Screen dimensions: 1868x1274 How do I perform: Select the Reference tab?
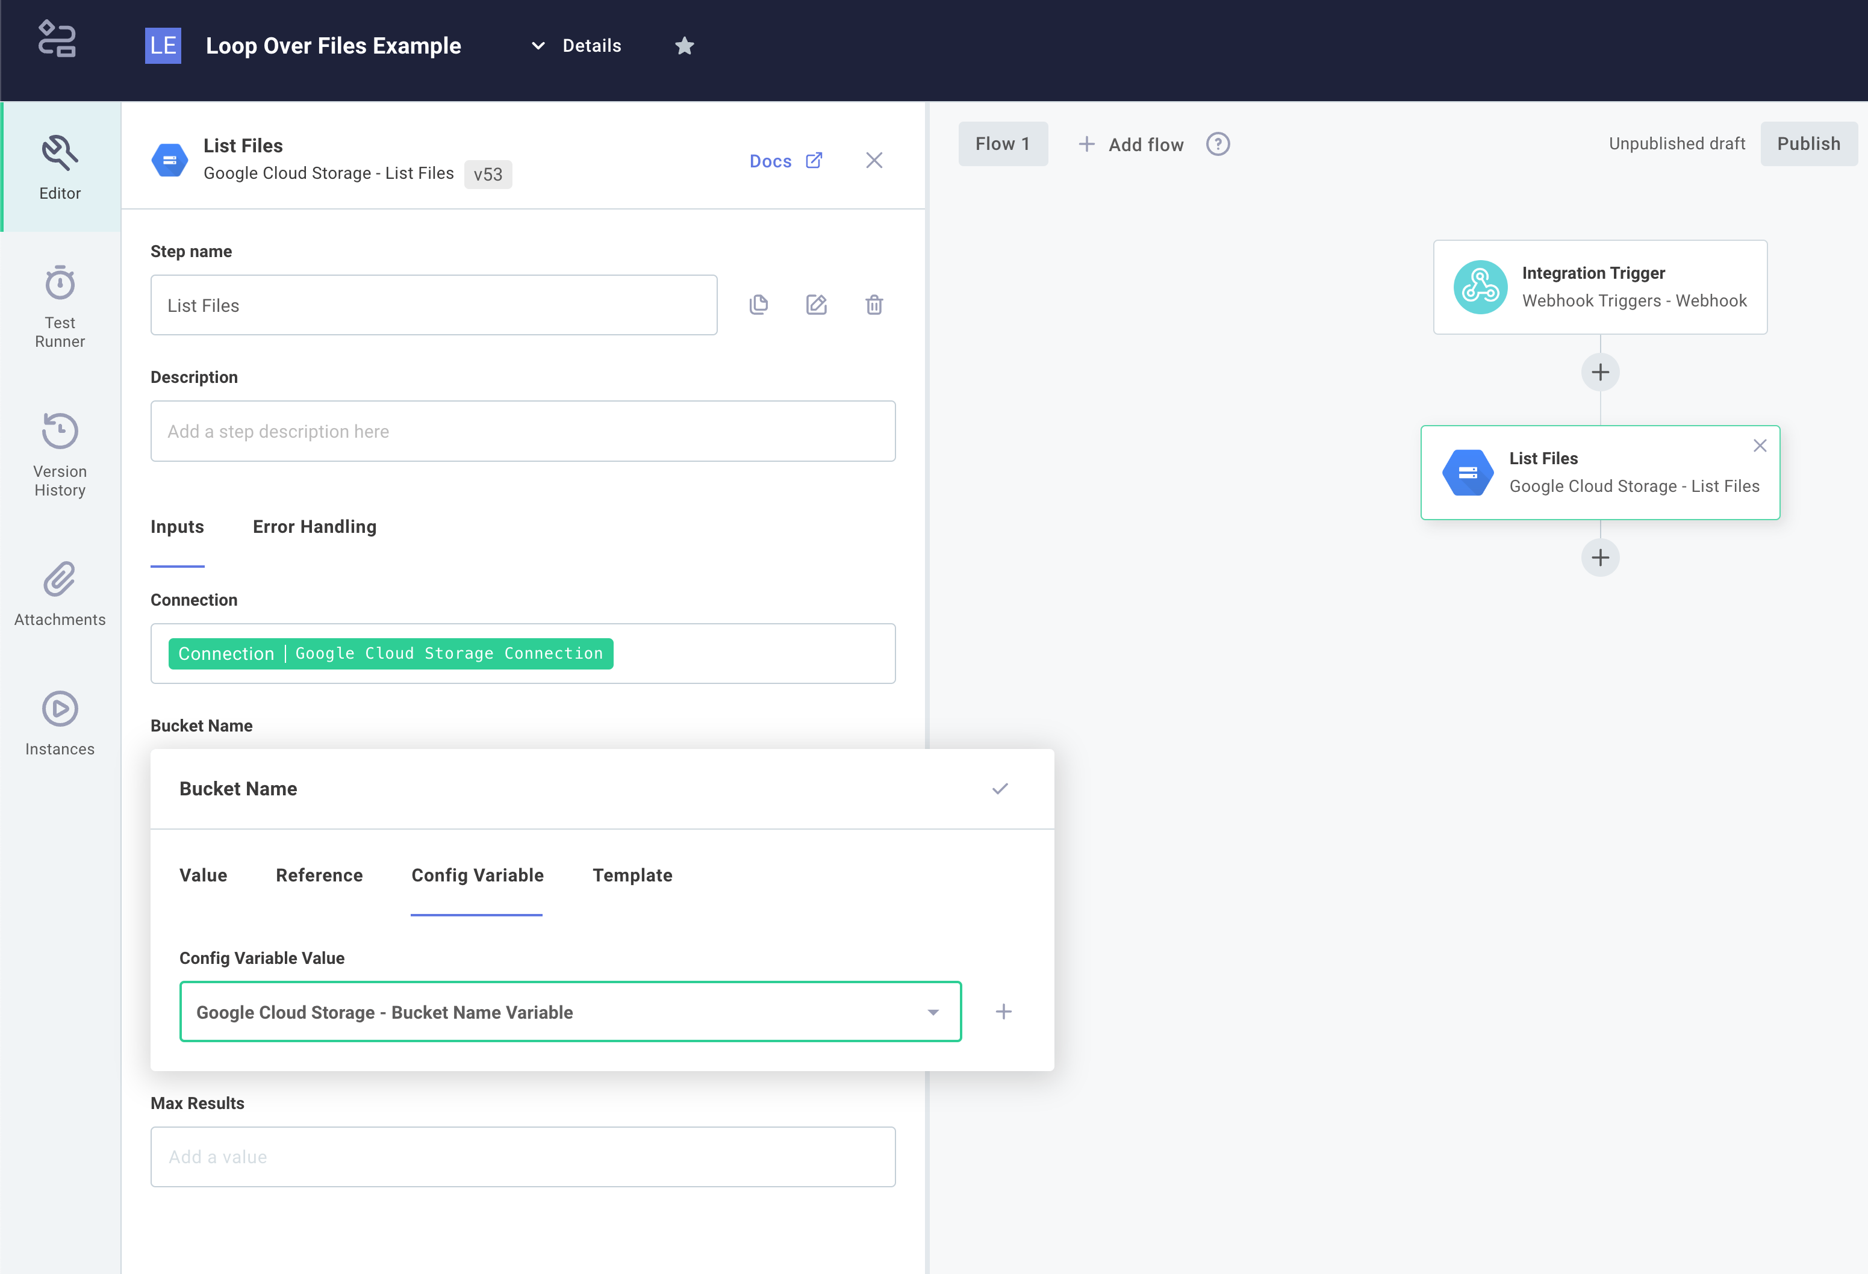pyautogui.click(x=319, y=874)
